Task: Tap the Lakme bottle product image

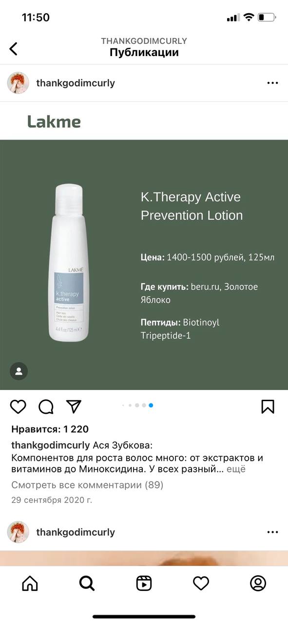Action: pyautogui.click(x=69, y=262)
